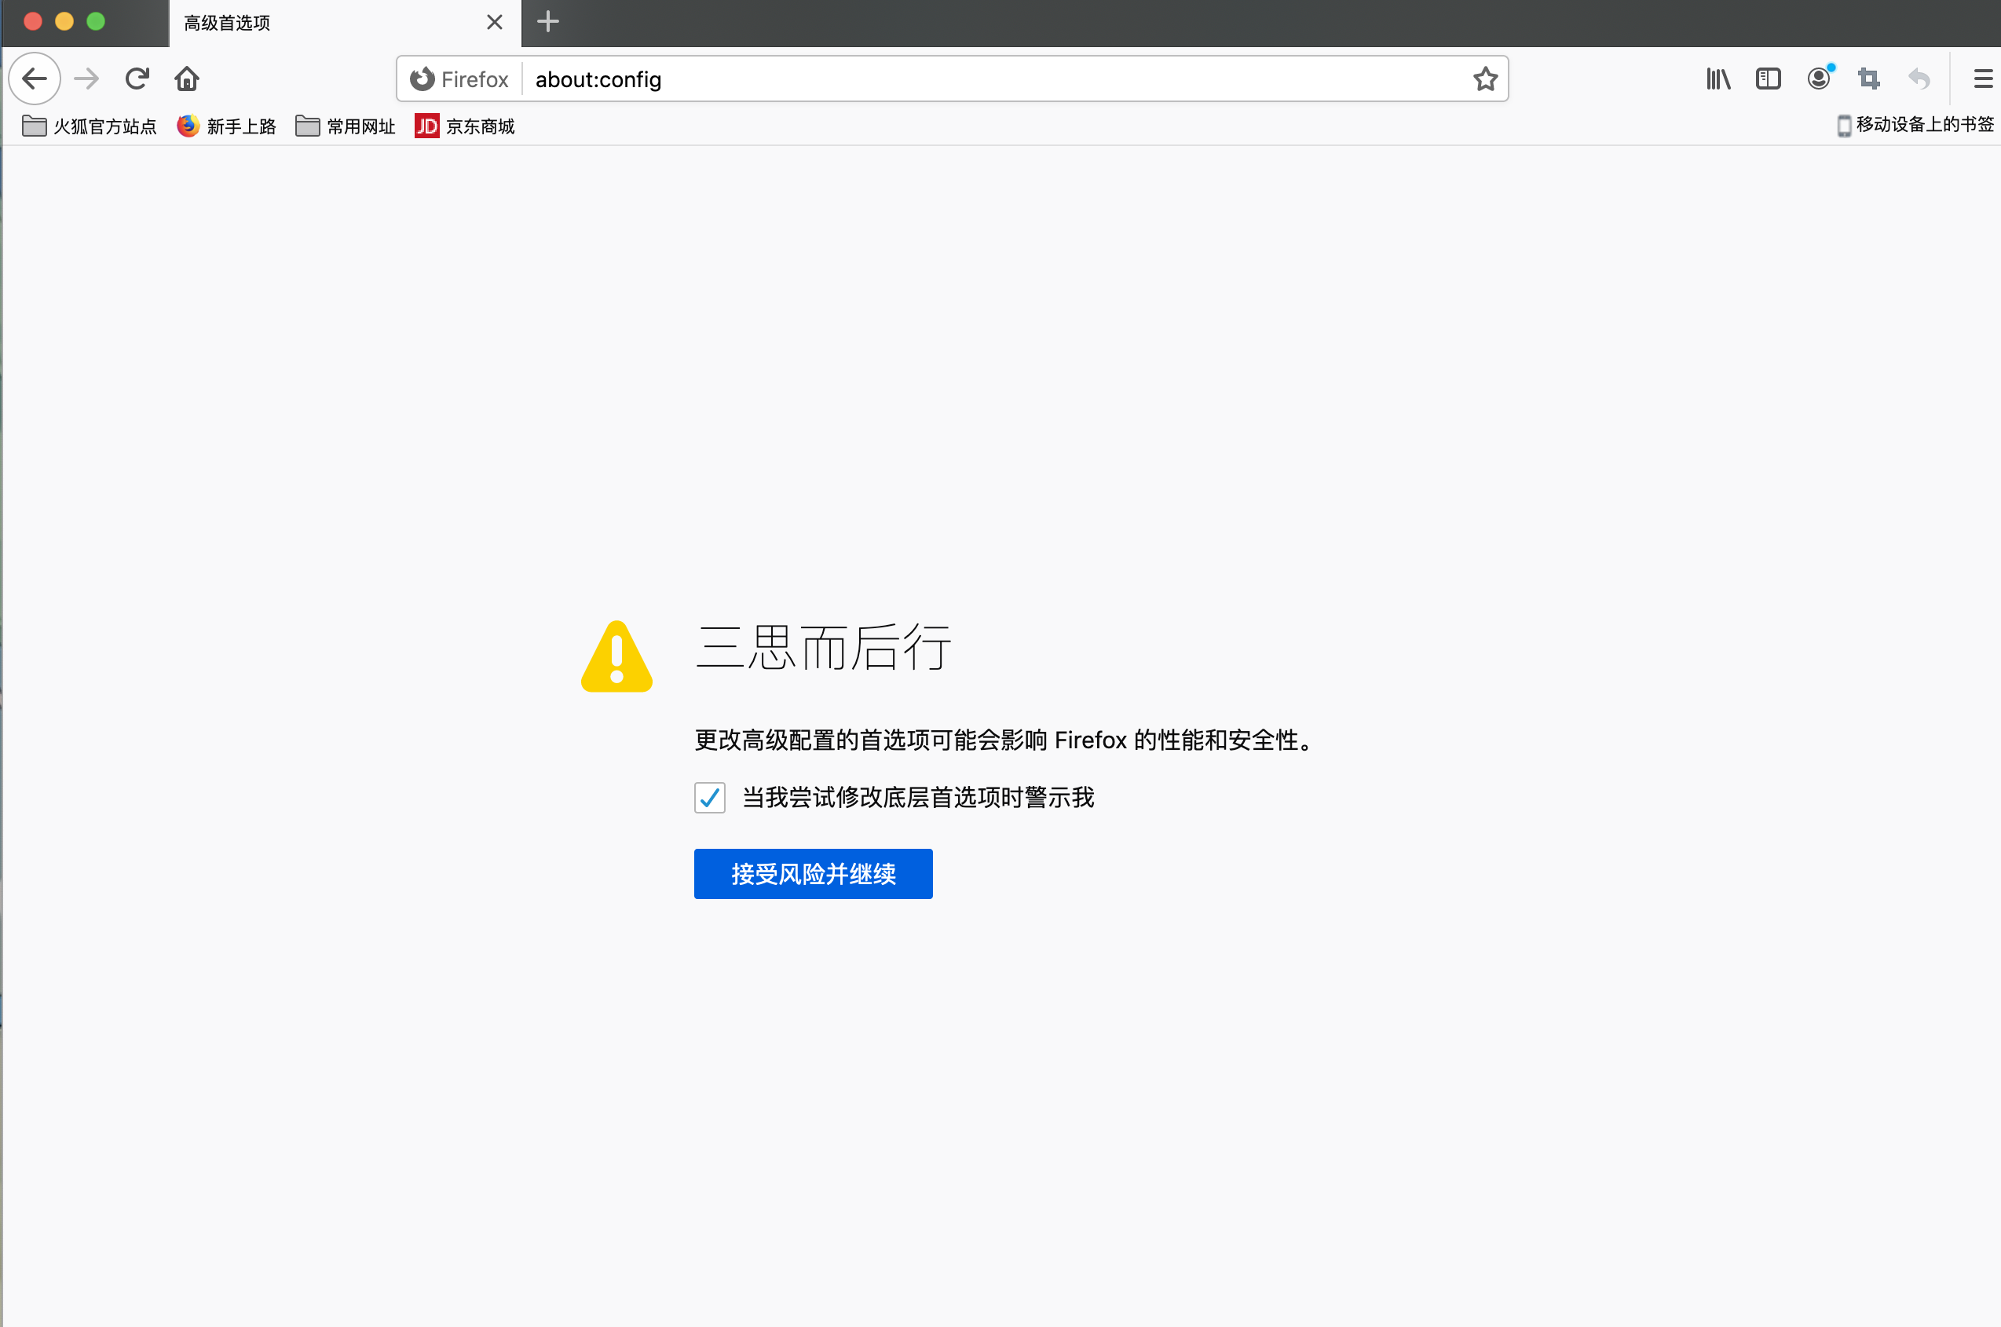Reload the current page
Viewport: 2001px width, 1327px height.
pyautogui.click(x=137, y=78)
